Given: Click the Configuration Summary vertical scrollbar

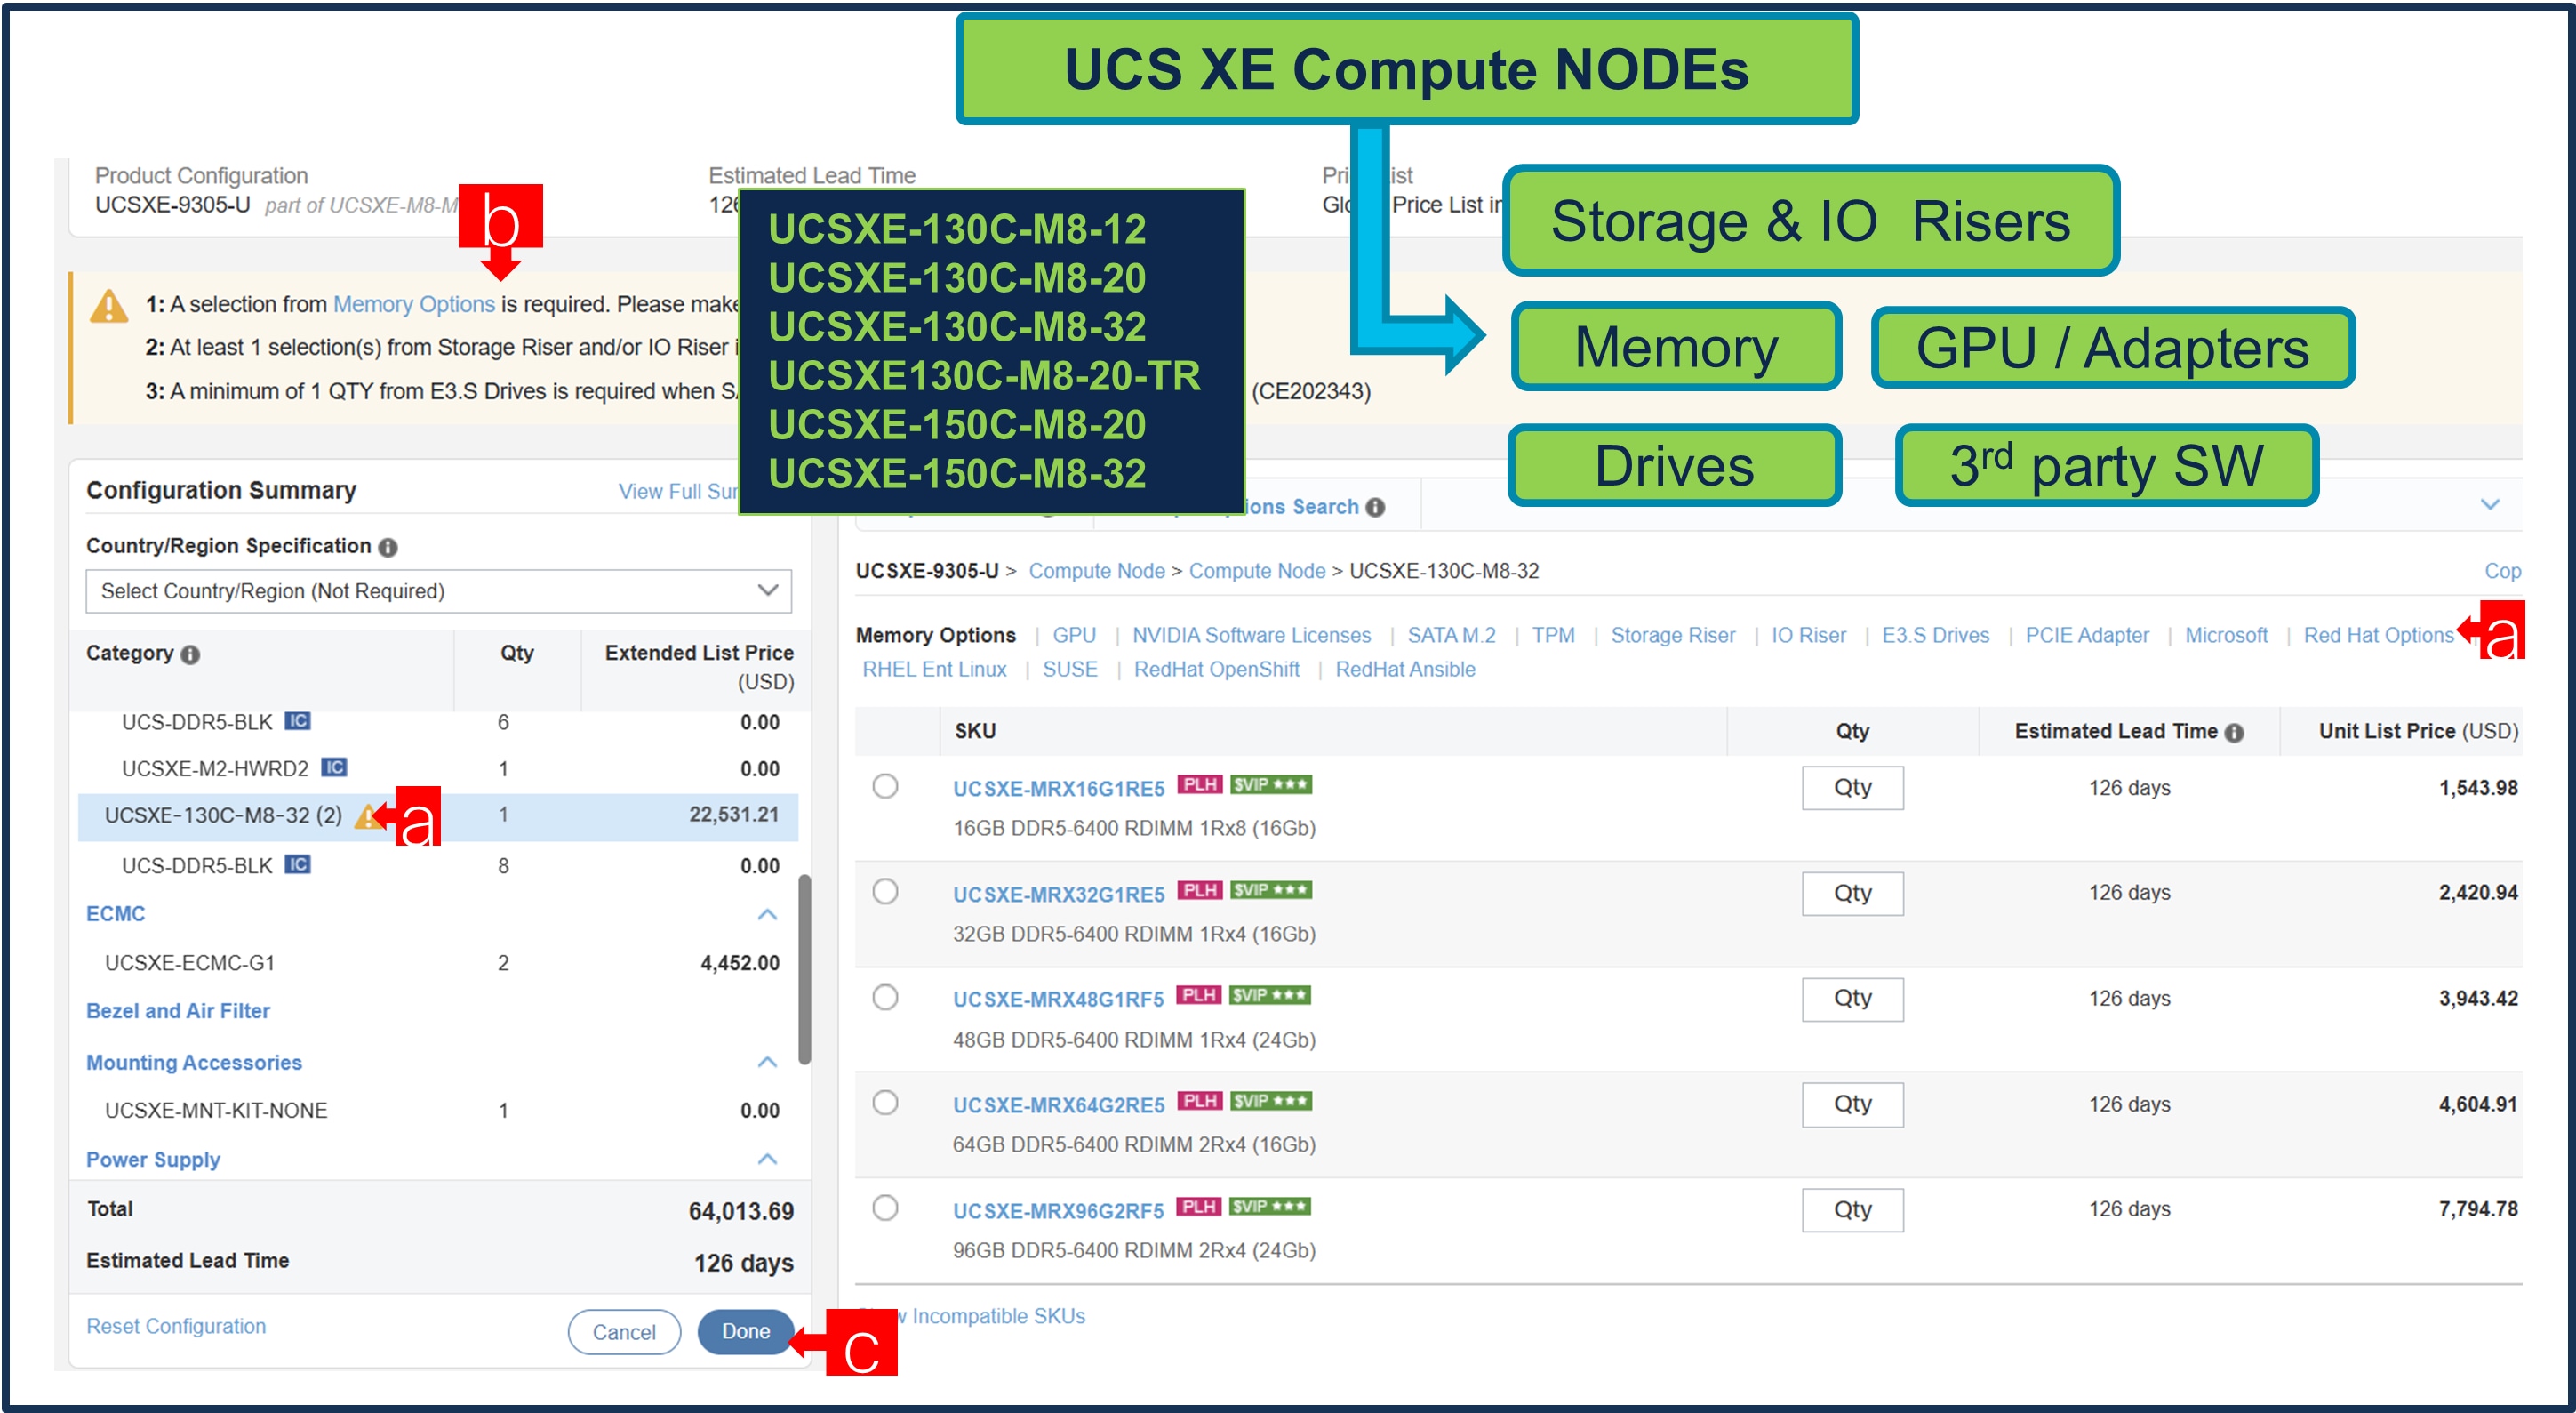Looking at the screenshot, I should point(804,968).
